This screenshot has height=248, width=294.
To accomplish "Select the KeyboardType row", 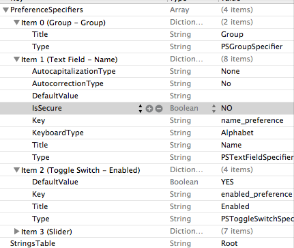I will (147, 133).
